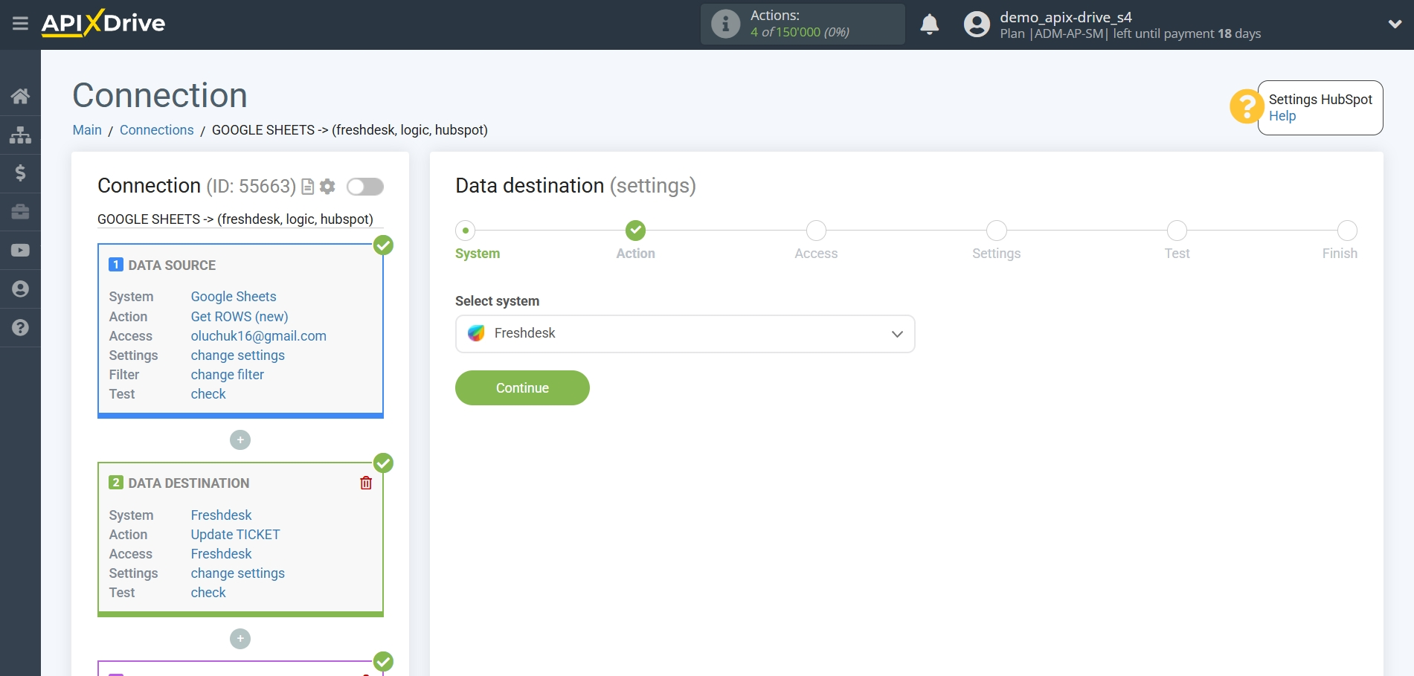Select the Access step
This screenshot has width=1414, height=676.
816,231
